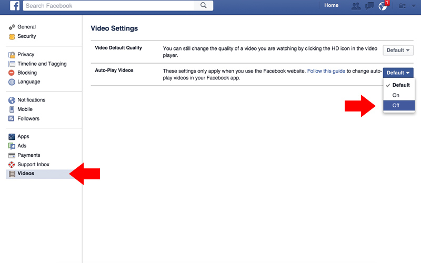Open Timeline and Tagging settings

point(42,64)
